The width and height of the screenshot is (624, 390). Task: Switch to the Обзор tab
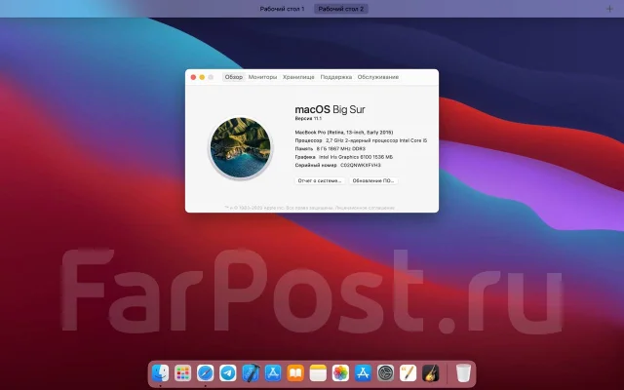coord(234,77)
